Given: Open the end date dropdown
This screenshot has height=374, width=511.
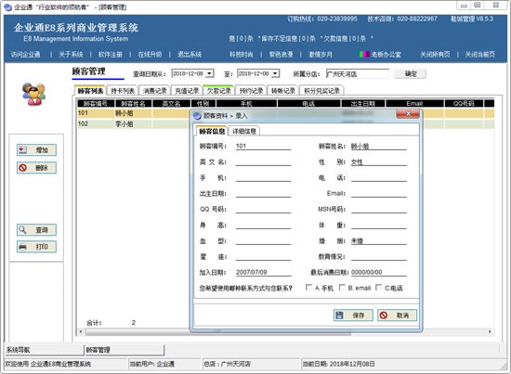Looking at the screenshot, I should (275, 73).
